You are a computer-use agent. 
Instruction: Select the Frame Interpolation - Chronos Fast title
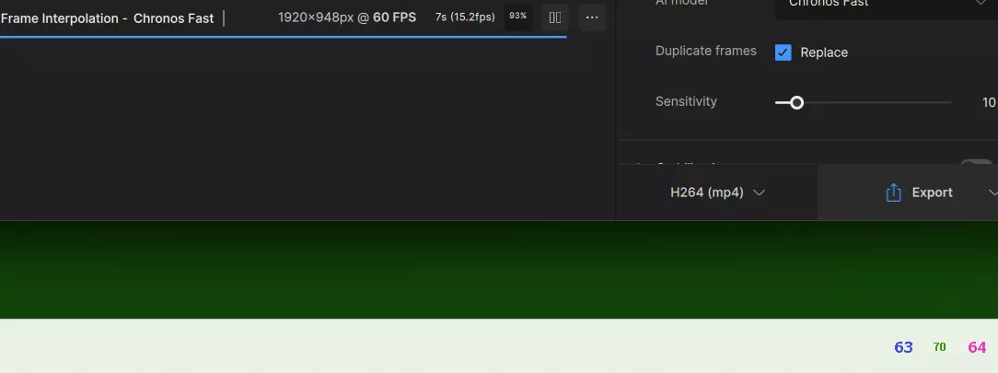pos(107,18)
